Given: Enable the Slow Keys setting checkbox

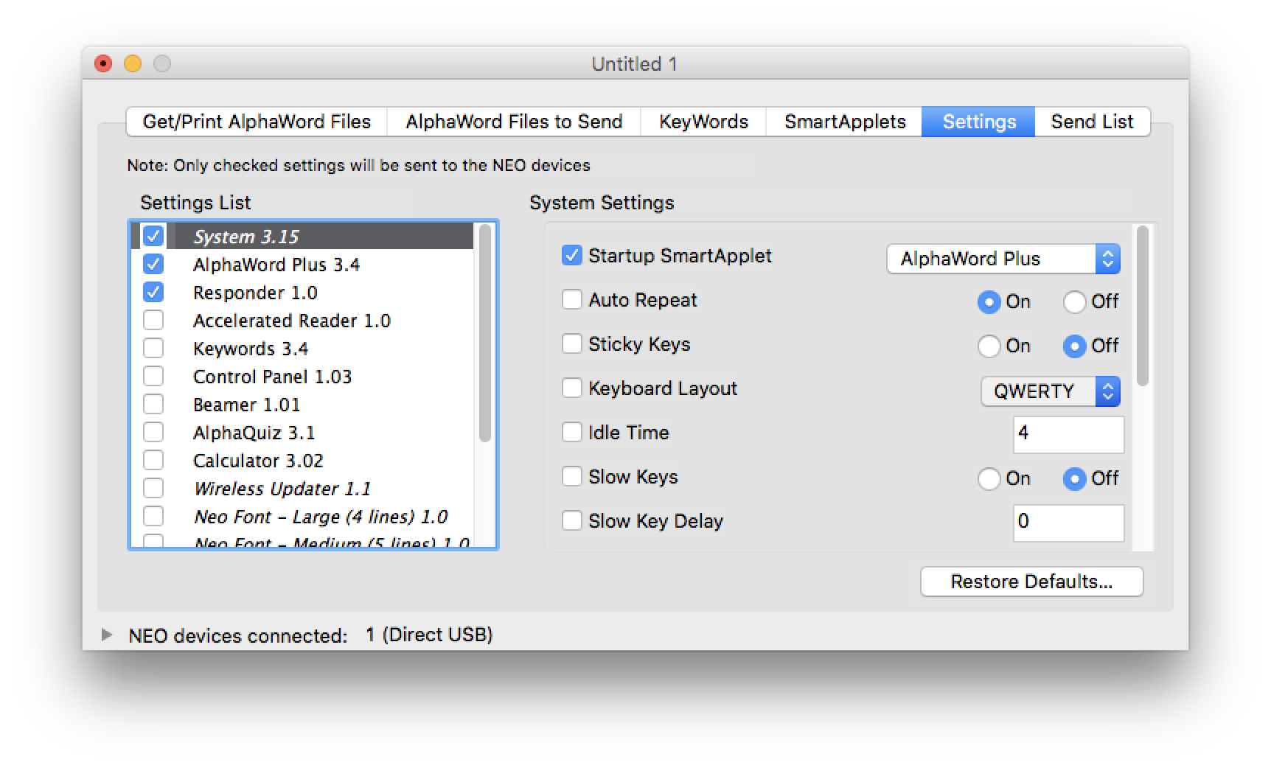Looking at the screenshot, I should point(572,477).
